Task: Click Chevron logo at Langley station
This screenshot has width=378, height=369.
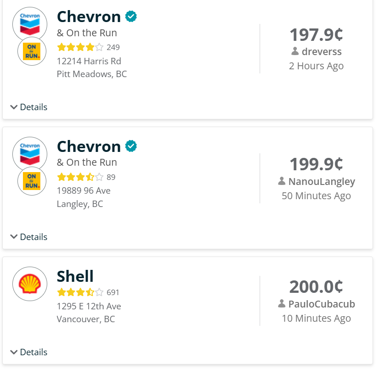Action: click(x=30, y=153)
